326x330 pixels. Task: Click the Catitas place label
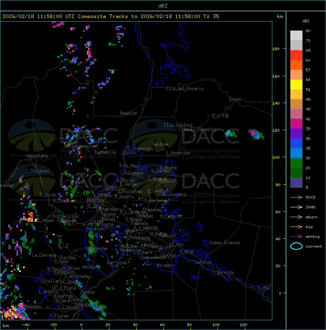(x=203, y=262)
